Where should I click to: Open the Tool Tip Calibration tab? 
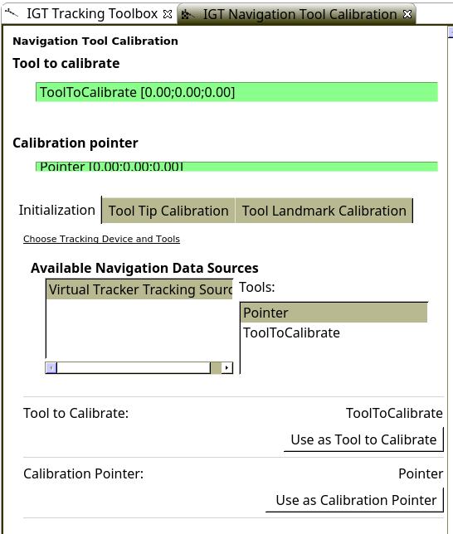click(168, 211)
